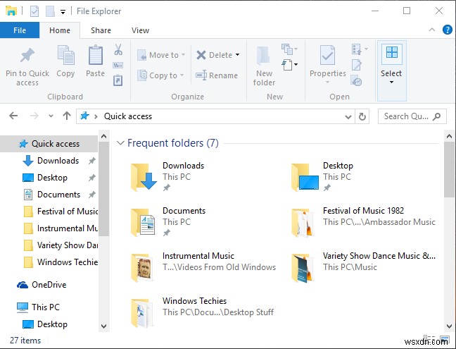The image size is (456, 349).
Task: Click navigation pane scroll down arrow
Action: coord(104,326)
